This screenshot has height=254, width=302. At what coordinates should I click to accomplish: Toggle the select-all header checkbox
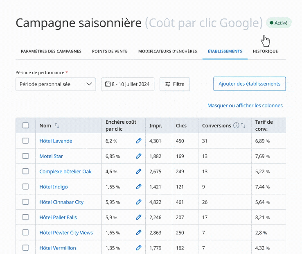pos(25,125)
